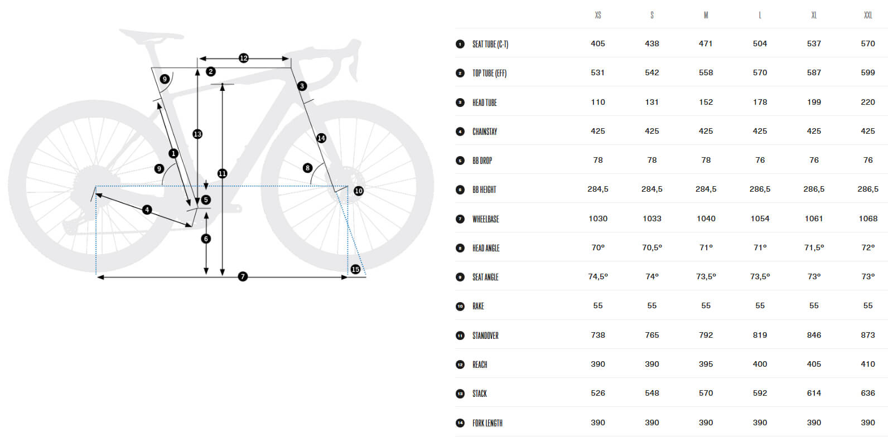Click the number 15 marker near front wheel

click(355, 269)
